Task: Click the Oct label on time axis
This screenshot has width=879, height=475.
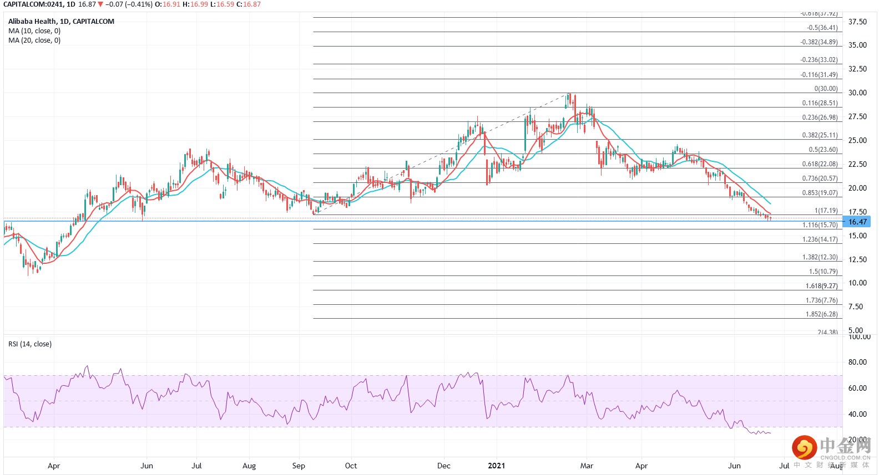Action: point(351,466)
